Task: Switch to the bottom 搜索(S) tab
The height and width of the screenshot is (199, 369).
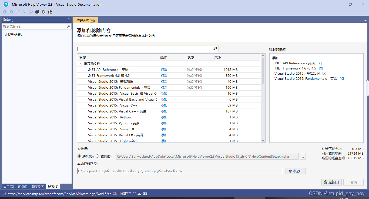Action: (x=53, y=187)
